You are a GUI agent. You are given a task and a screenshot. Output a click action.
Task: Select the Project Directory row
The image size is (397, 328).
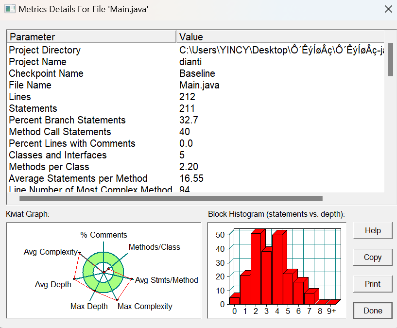pyautogui.click(x=195, y=50)
